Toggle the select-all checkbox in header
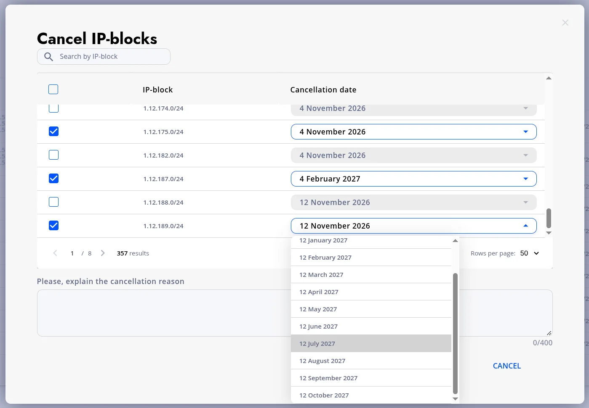The image size is (589, 408). click(53, 89)
